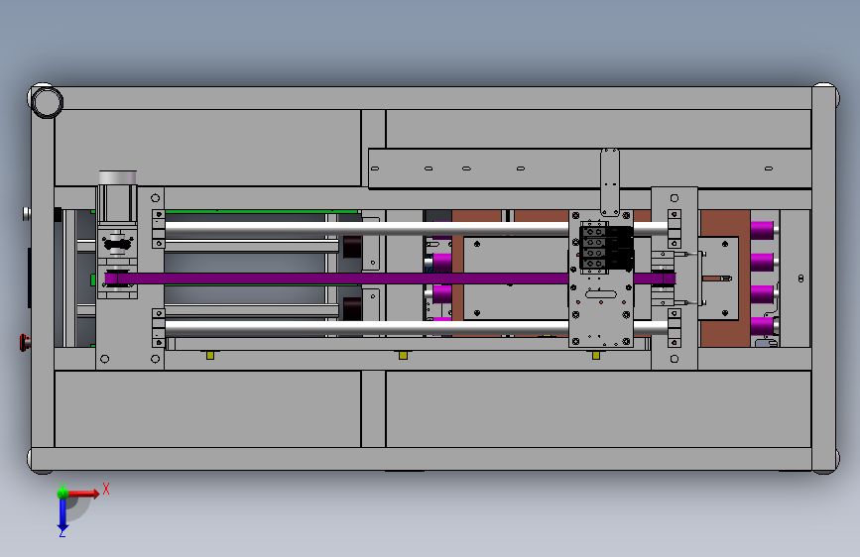Select the bottom-left frame panel
This screenshot has width=860, height=557.
coord(207,409)
